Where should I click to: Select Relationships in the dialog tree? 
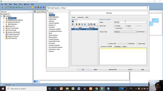point(52,19)
